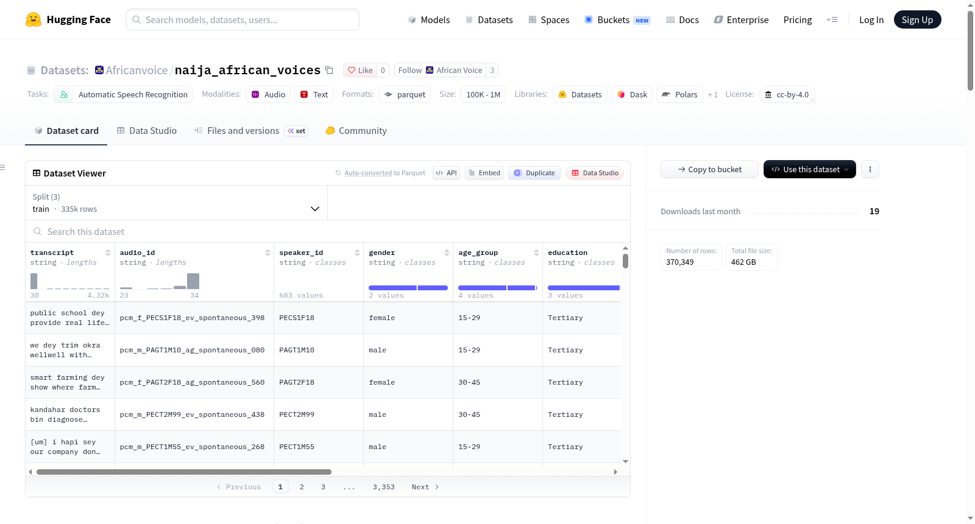
Task: Select the Dataset card tab
Action: pos(66,130)
